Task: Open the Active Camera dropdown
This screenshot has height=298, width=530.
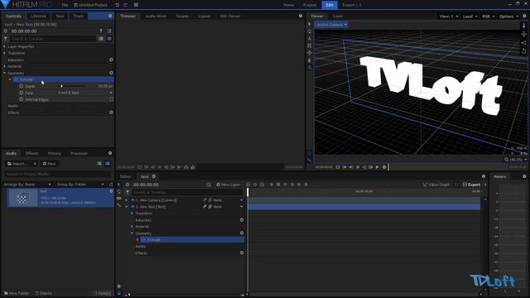Action: click(x=331, y=25)
